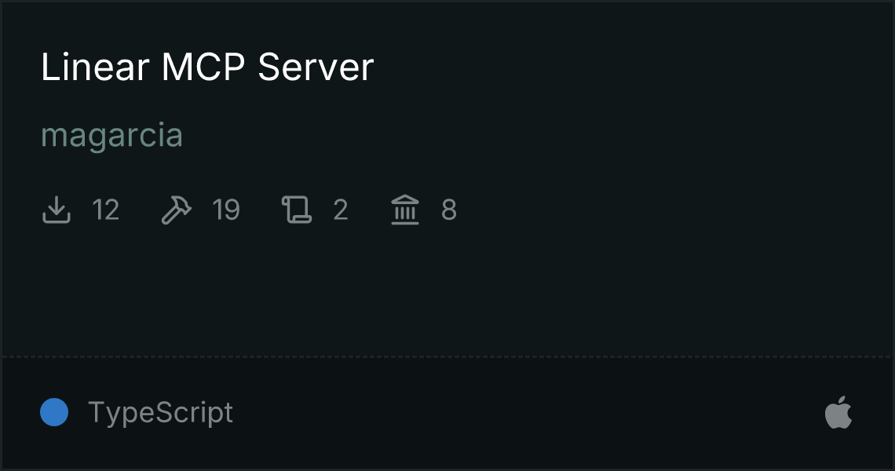Visit the magarcia author profile

coord(111,136)
